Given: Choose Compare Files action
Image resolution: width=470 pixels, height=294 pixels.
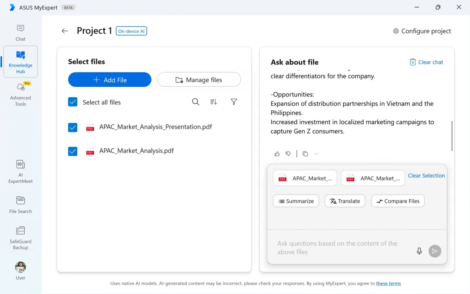Looking at the screenshot, I should [x=398, y=201].
